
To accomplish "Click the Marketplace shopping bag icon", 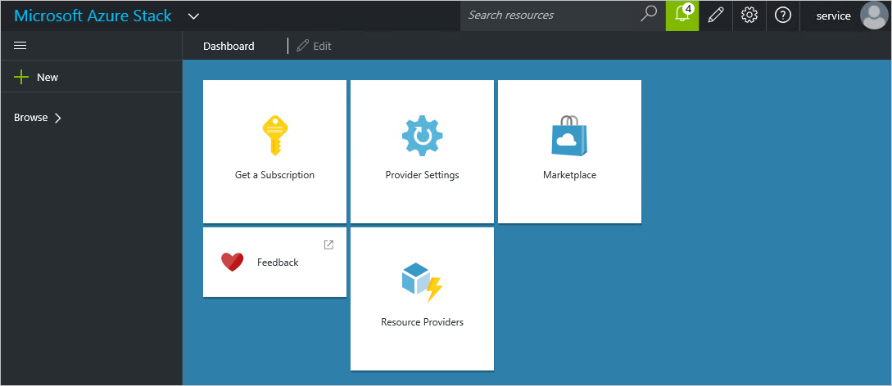I will [x=569, y=135].
